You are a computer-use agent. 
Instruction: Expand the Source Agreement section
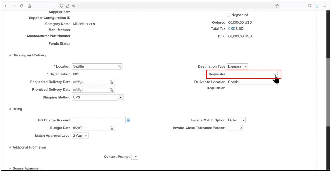tap(10, 168)
